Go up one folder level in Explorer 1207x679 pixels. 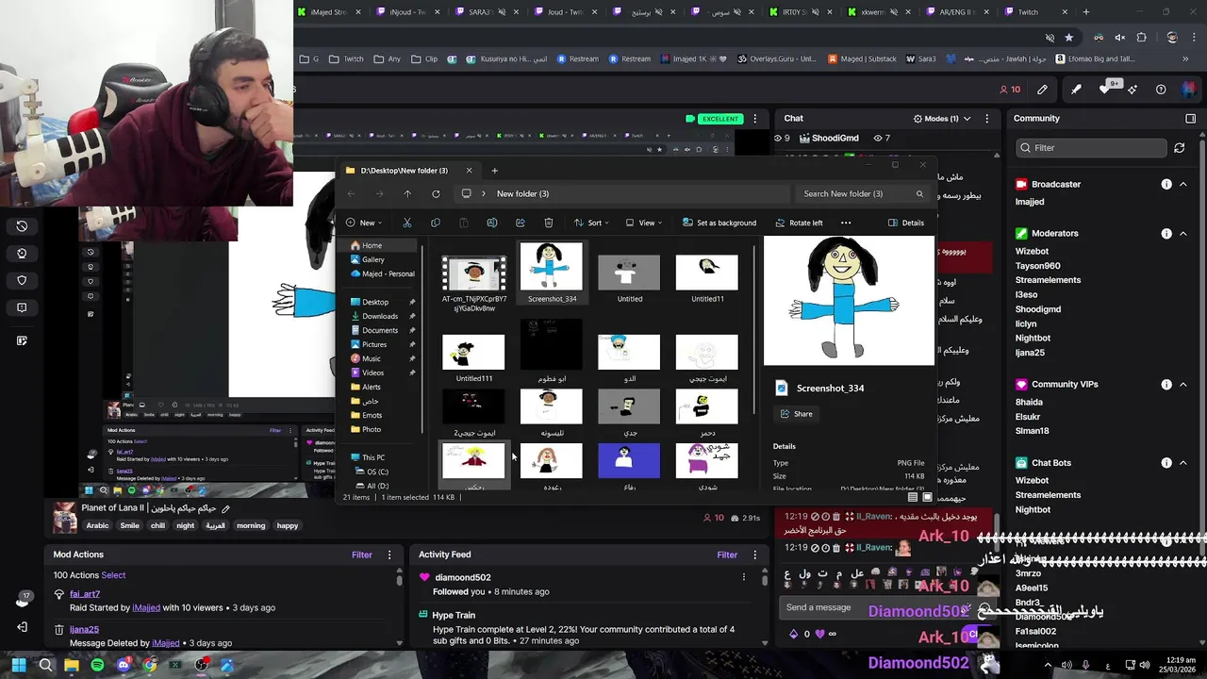(x=407, y=193)
